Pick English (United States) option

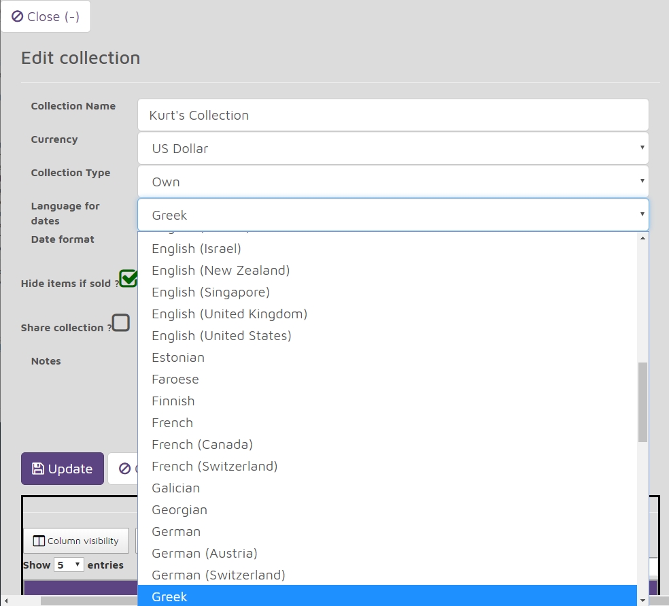(387, 335)
